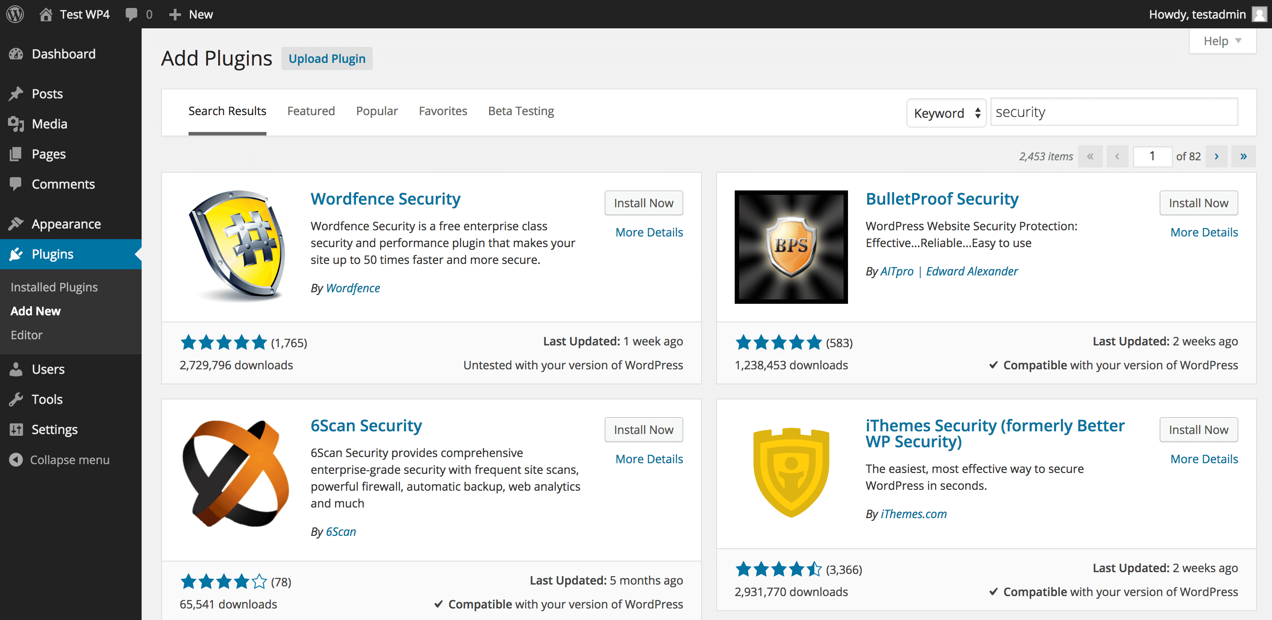
Task: Open the AITpro author link
Action: pos(897,271)
